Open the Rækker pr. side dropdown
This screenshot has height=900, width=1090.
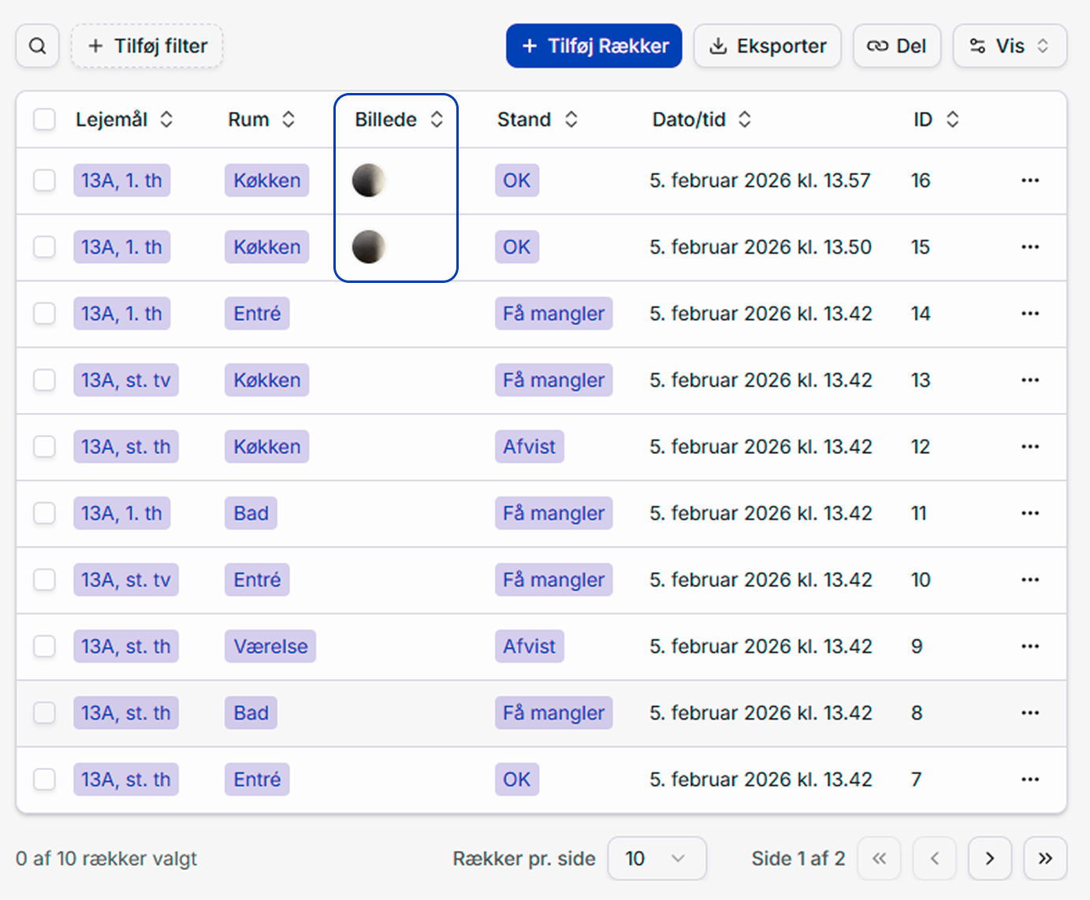pyautogui.click(x=657, y=858)
